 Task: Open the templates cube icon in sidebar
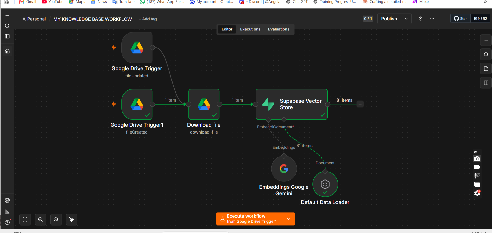tap(7, 201)
